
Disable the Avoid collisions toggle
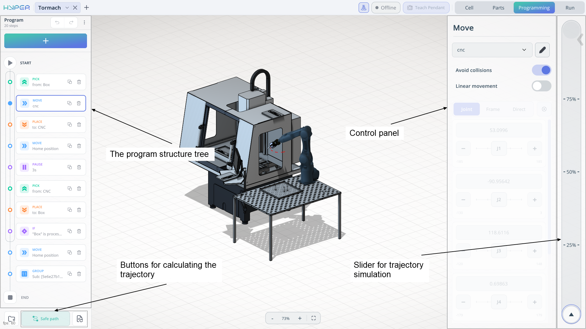point(541,70)
